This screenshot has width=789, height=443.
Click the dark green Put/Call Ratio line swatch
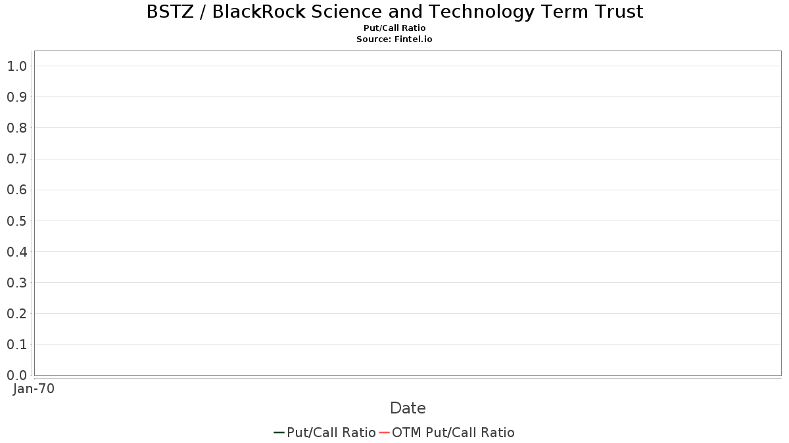point(279,432)
